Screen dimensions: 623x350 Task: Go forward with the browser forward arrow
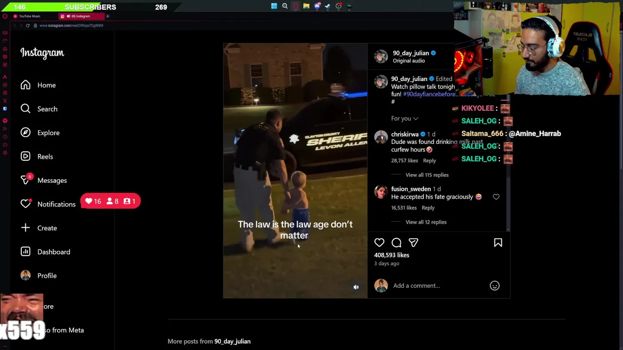click(21, 25)
